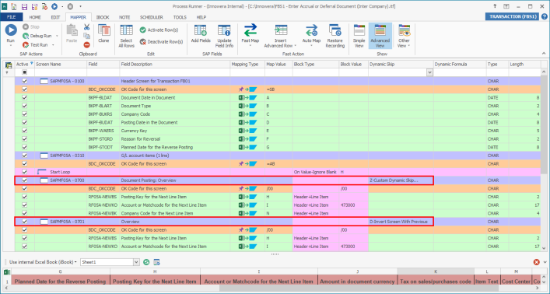This screenshot has height=294, width=550.
Task: Click Deactivate Row(s) button
Action: point(161,42)
